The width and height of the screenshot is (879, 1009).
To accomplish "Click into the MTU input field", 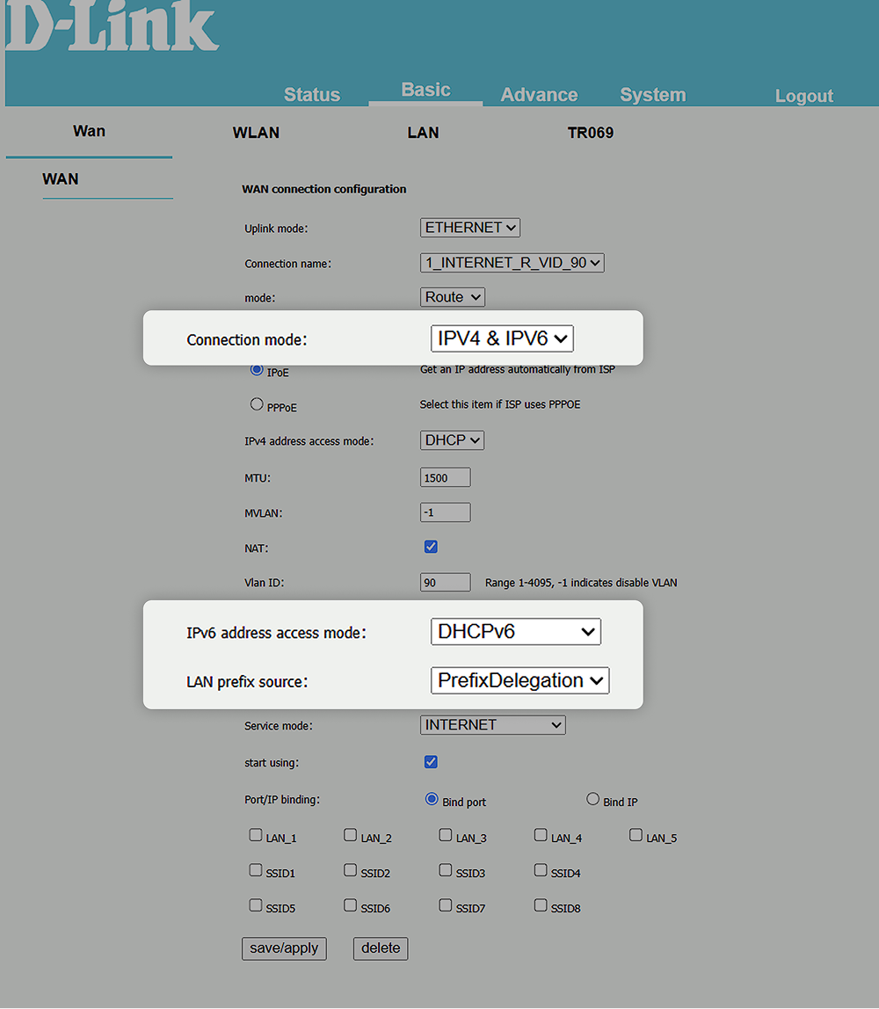I will 446,477.
